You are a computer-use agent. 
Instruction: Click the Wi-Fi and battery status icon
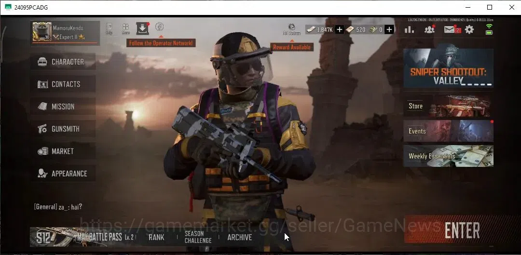point(489,29)
